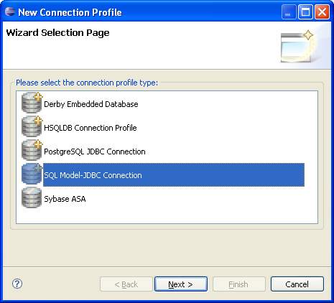This screenshot has width=334, height=303.
Task: Choose the Sybase ASA text entry
Action: click(x=65, y=199)
